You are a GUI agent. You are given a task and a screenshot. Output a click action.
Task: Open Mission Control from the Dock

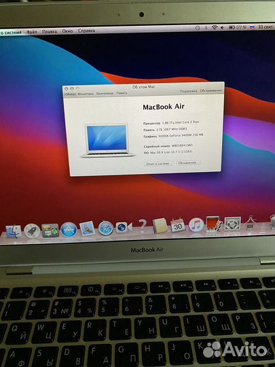tap(50, 230)
